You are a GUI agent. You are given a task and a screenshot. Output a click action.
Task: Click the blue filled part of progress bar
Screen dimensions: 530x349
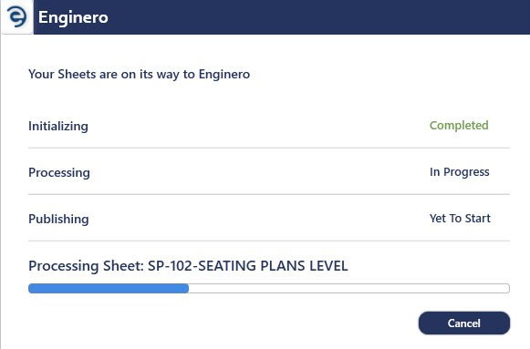tap(109, 288)
